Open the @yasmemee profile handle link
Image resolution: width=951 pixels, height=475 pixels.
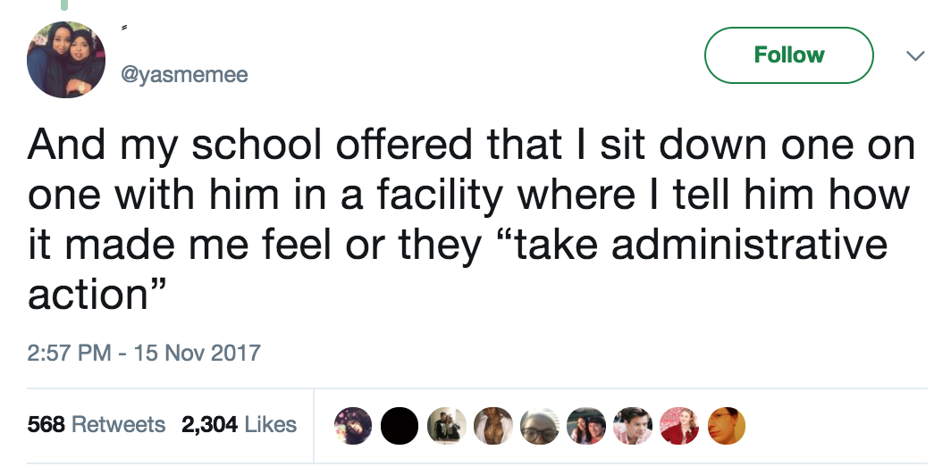(183, 76)
